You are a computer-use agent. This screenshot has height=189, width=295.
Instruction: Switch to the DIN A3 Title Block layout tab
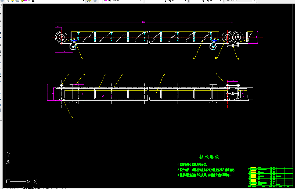[49, 188]
